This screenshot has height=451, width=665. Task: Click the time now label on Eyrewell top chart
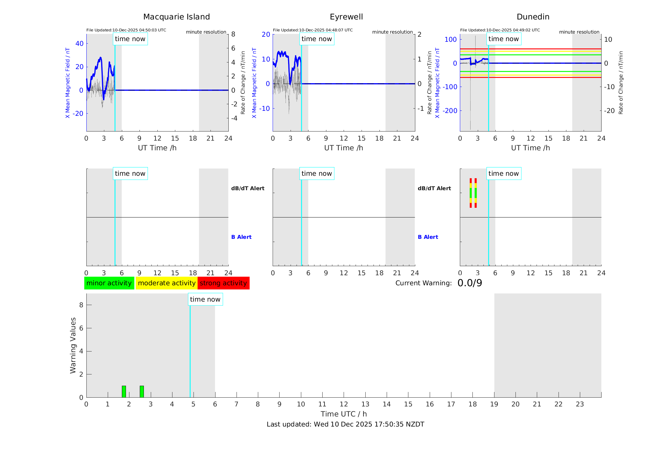point(317,39)
